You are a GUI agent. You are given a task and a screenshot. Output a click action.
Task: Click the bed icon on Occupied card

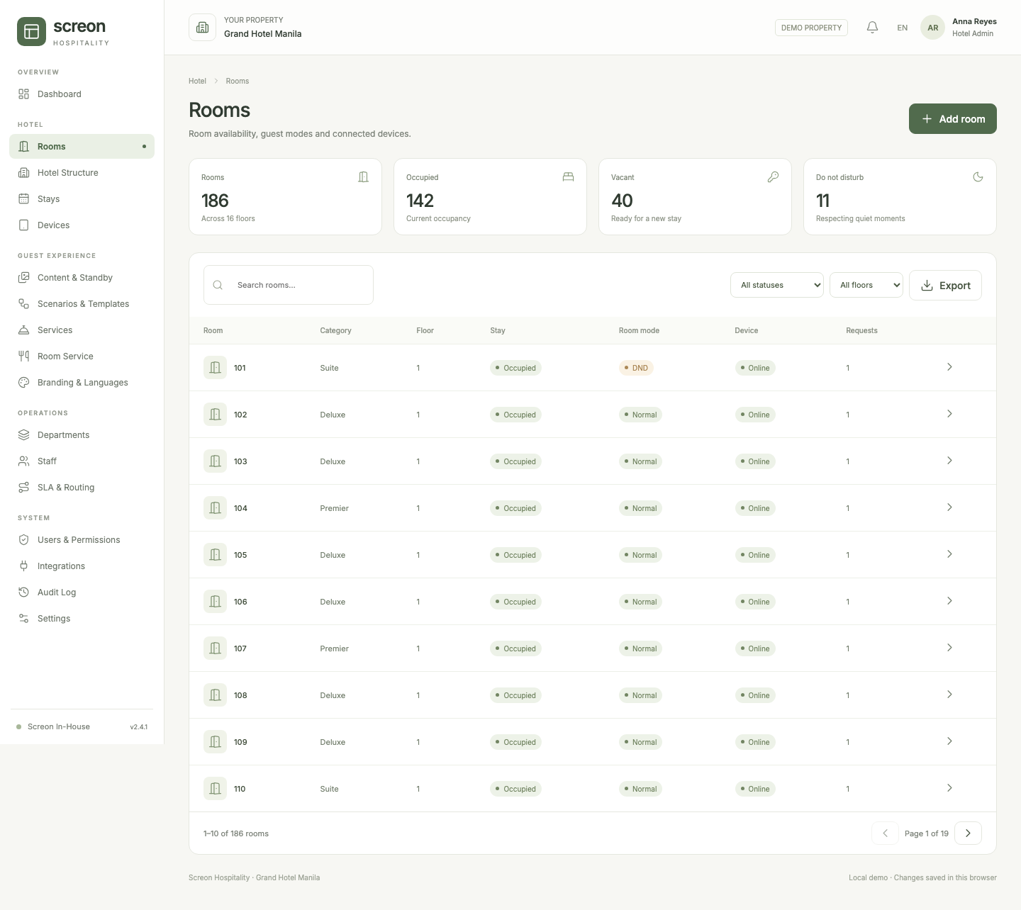point(568,177)
